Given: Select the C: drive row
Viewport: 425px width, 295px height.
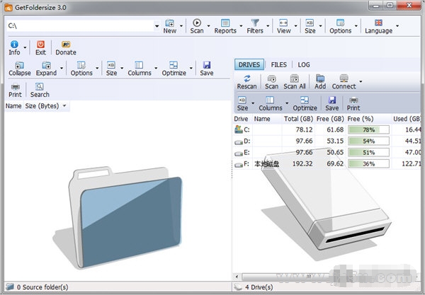Looking at the screenshot, I should [327, 129].
